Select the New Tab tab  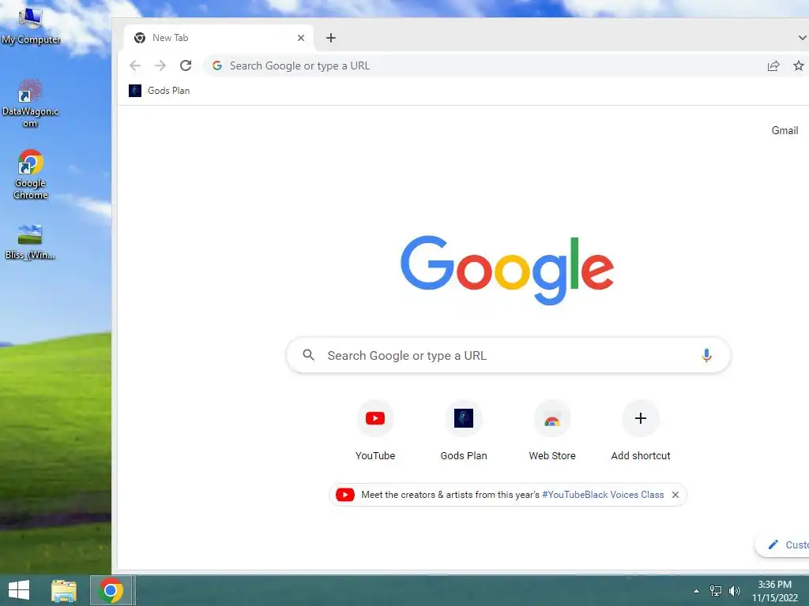click(219, 38)
